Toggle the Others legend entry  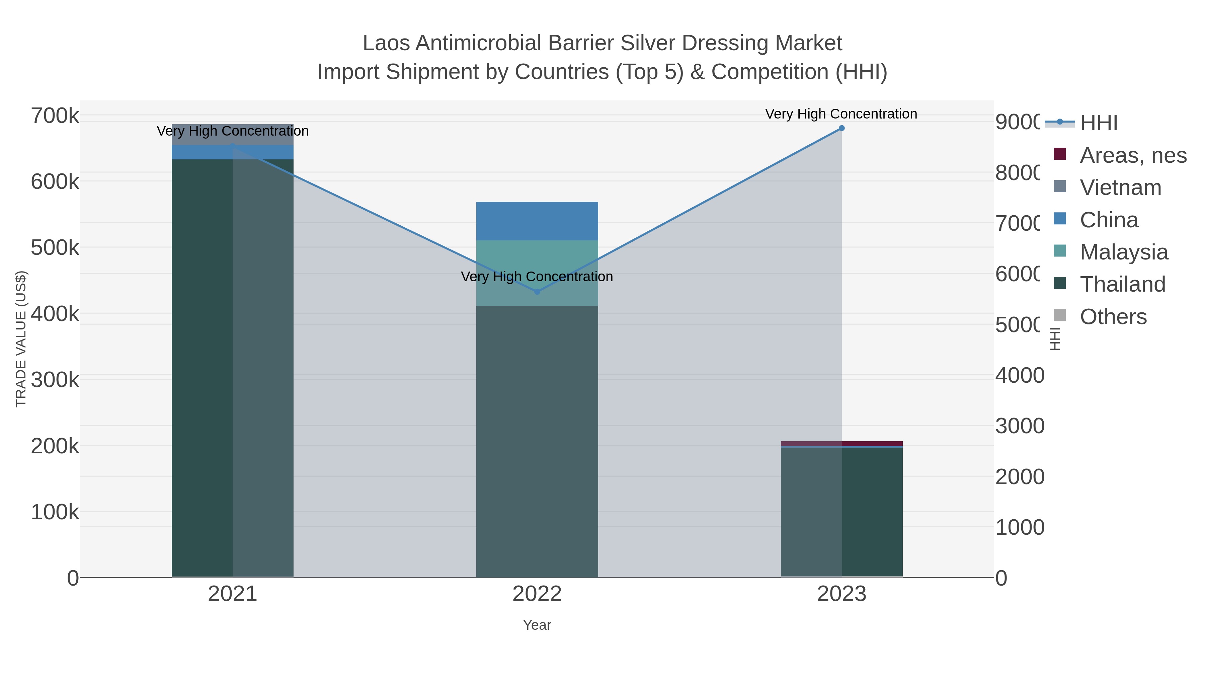[1100, 316]
